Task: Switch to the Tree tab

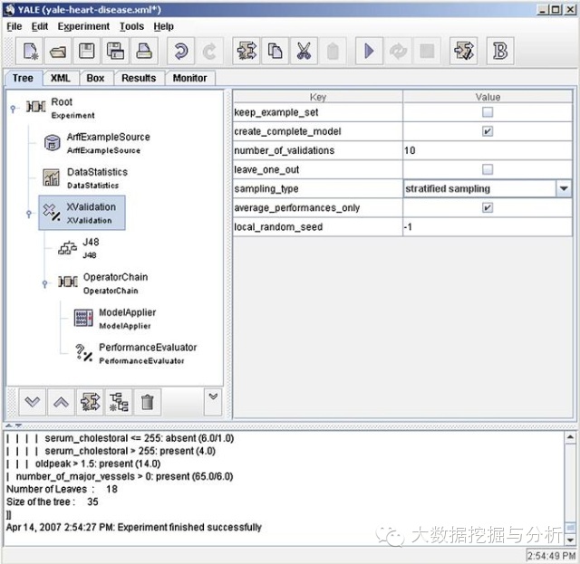Action: click(x=23, y=78)
